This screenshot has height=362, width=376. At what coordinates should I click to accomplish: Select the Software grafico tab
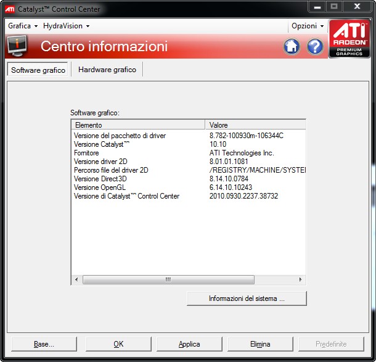click(38, 70)
